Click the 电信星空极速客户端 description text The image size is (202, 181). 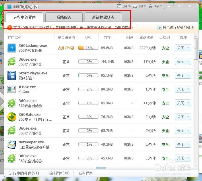coord(36,147)
